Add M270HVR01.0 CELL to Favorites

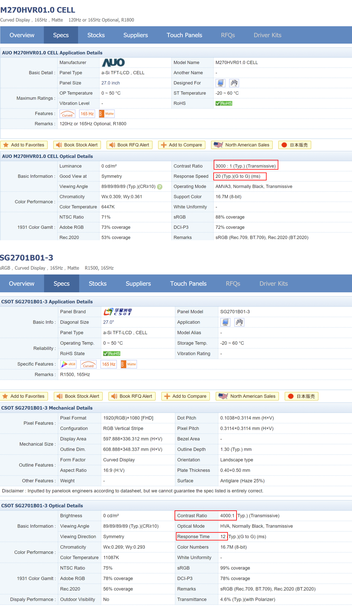pyautogui.click(x=24, y=145)
